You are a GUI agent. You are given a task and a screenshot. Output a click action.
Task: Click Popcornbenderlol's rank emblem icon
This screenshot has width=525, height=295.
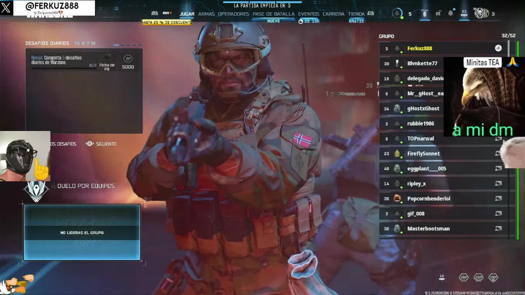pyautogui.click(x=397, y=198)
